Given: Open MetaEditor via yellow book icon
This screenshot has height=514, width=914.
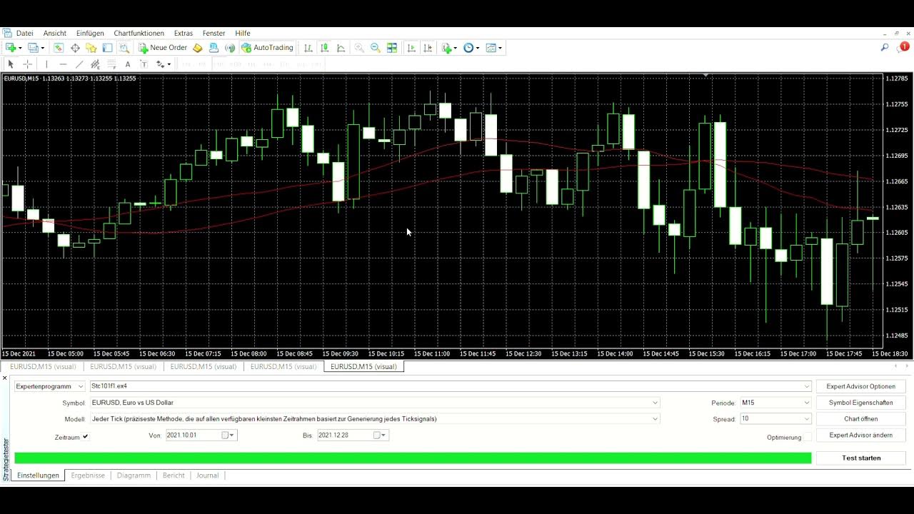Looking at the screenshot, I should (198, 48).
